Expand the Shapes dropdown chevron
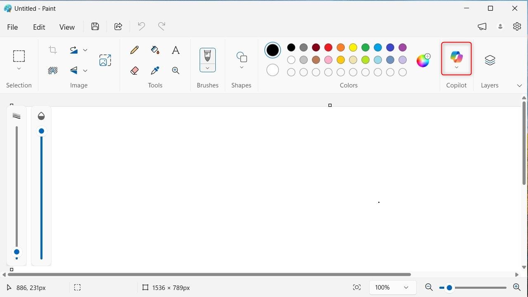528x297 pixels. click(x=242, y=67)
